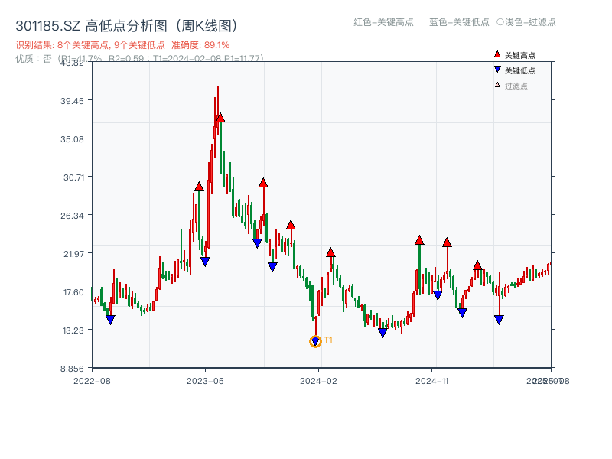Click the red high-point triangle at the 2023-05 peak
Image resolution: width=612 pixels, height=459 pixels.
(222, 117)
